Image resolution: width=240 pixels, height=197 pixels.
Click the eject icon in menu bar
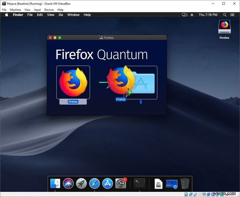(x=192, y=15)
